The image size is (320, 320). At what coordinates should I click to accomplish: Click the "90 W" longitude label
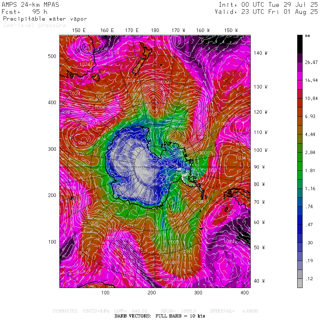pos(259,167)
